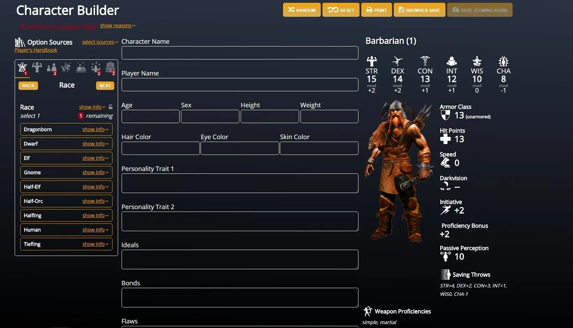Select the Halfling race name
The image size is (573, 328).
[x=32, y=215]
